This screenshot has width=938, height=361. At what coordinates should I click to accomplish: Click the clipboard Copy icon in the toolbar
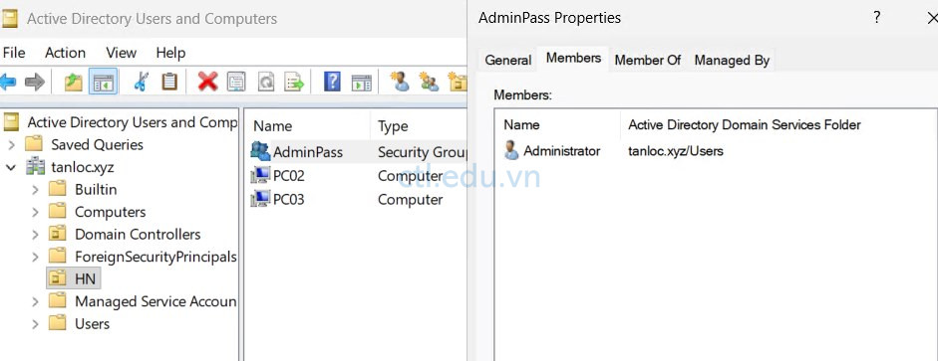point(169,82)
